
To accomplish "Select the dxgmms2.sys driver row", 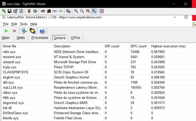I will pyautogui.click(x=99, y=103).
